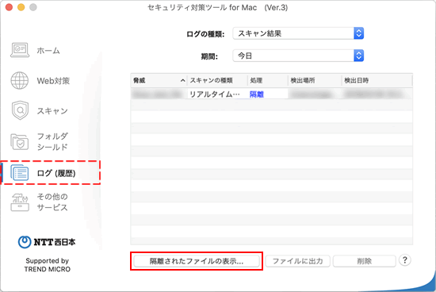Click the blue arrows of ログの種類 dropdown
Image resolution: width=436 pixels, height=292 pixels.
click(x=358, y=33)
